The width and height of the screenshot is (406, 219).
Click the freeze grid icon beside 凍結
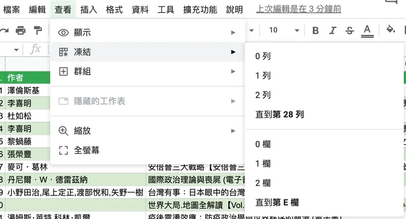coord(64,52)
